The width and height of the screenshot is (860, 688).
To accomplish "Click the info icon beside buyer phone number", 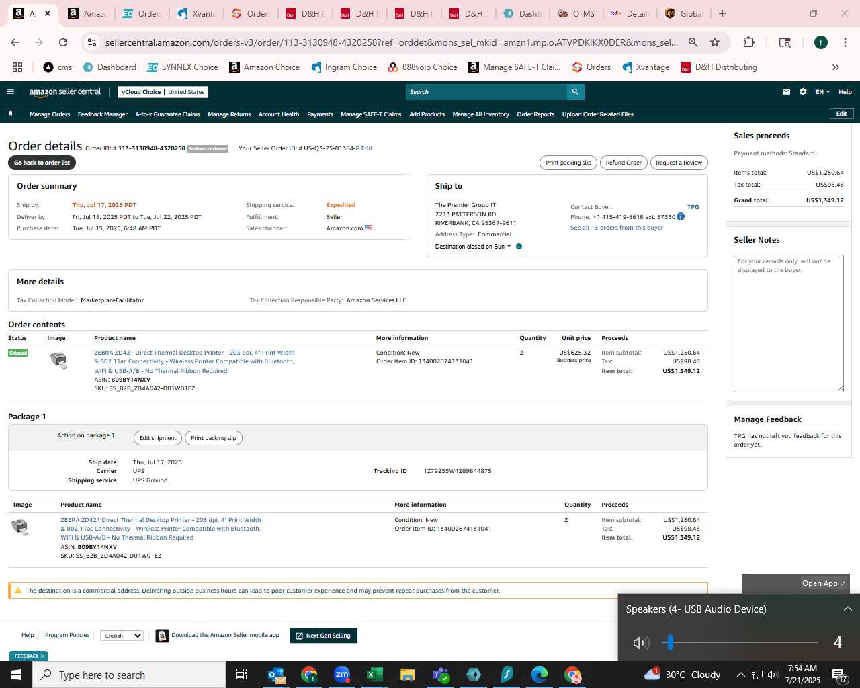I will click(681, 216).
